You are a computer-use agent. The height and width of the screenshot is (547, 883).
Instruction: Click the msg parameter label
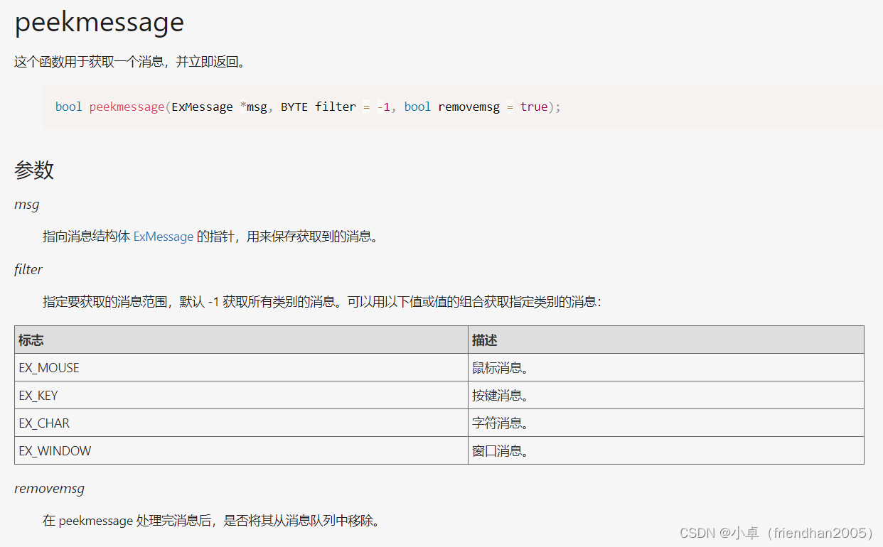click(x=26, y=204)
